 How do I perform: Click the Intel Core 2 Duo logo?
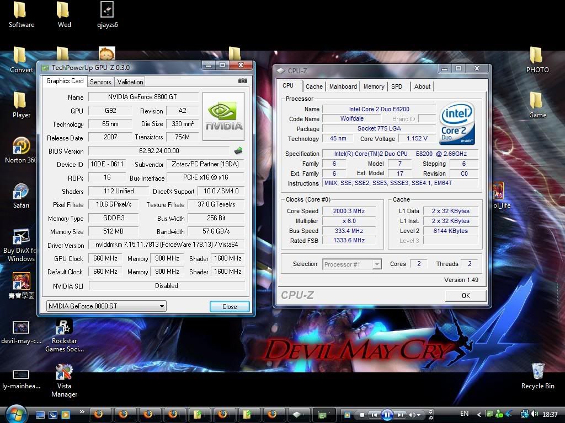457,123
